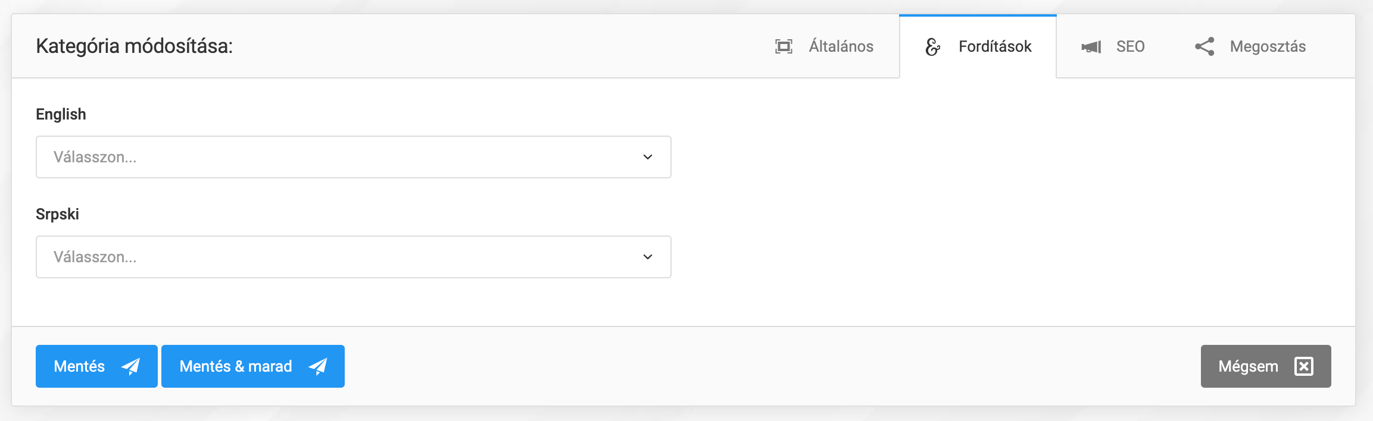Expand the Srpski field's chevron arrow
Image resolution: width=1373 pixels, height=421 pixels.
(648, 257)
